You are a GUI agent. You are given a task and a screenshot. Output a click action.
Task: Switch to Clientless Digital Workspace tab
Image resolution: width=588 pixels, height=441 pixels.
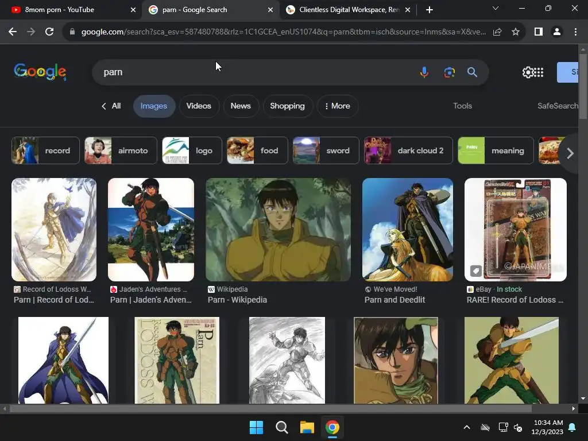point(349,10)
